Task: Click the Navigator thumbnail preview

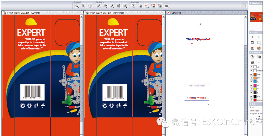Action: click(x=256, y=17)
